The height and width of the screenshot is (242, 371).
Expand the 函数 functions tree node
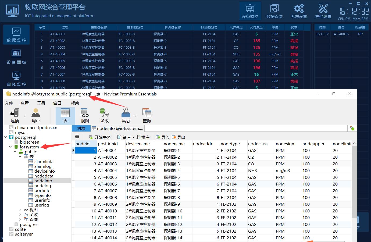point(20,215)
